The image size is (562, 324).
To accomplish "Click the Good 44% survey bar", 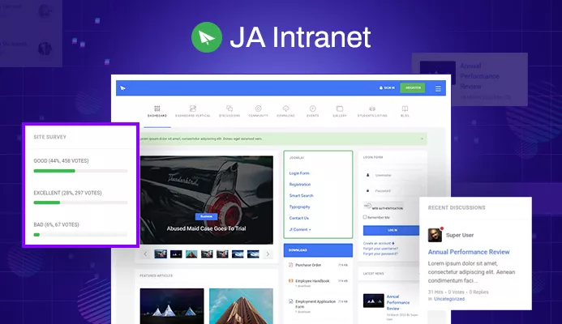I will (80, 171).
